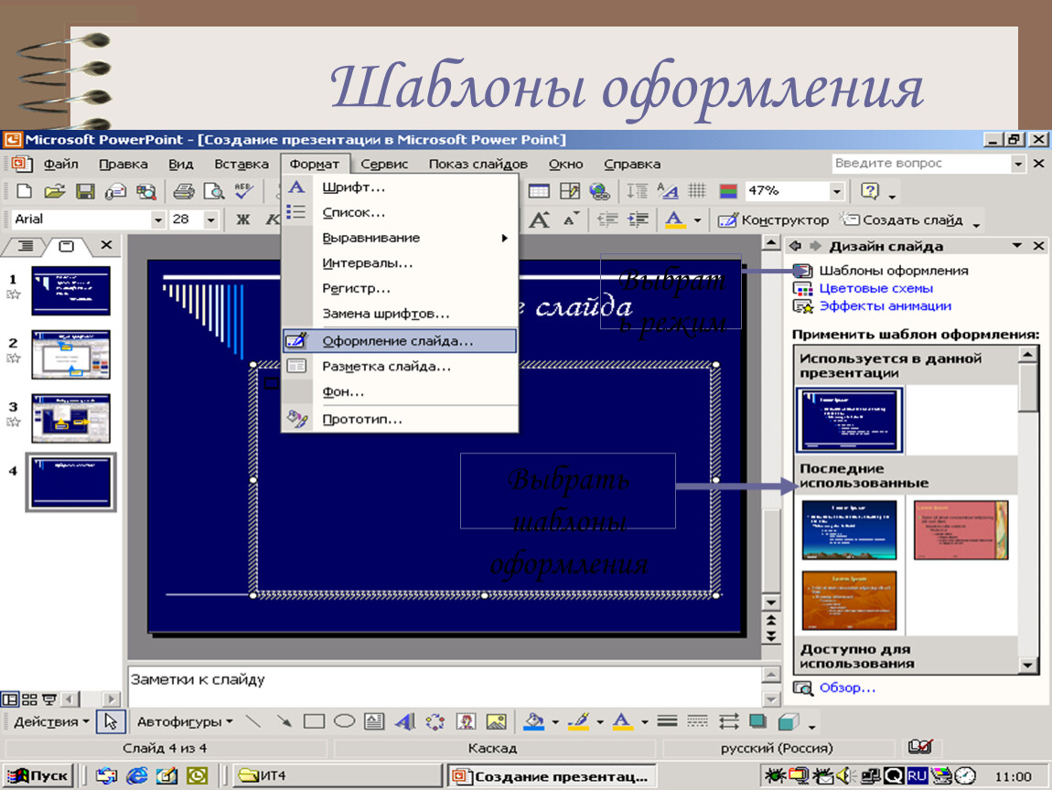Click the Color/Grayscale toolbar icon
Image resolution: width=1052 pixels, height=790 pixels.
(728, 191)
